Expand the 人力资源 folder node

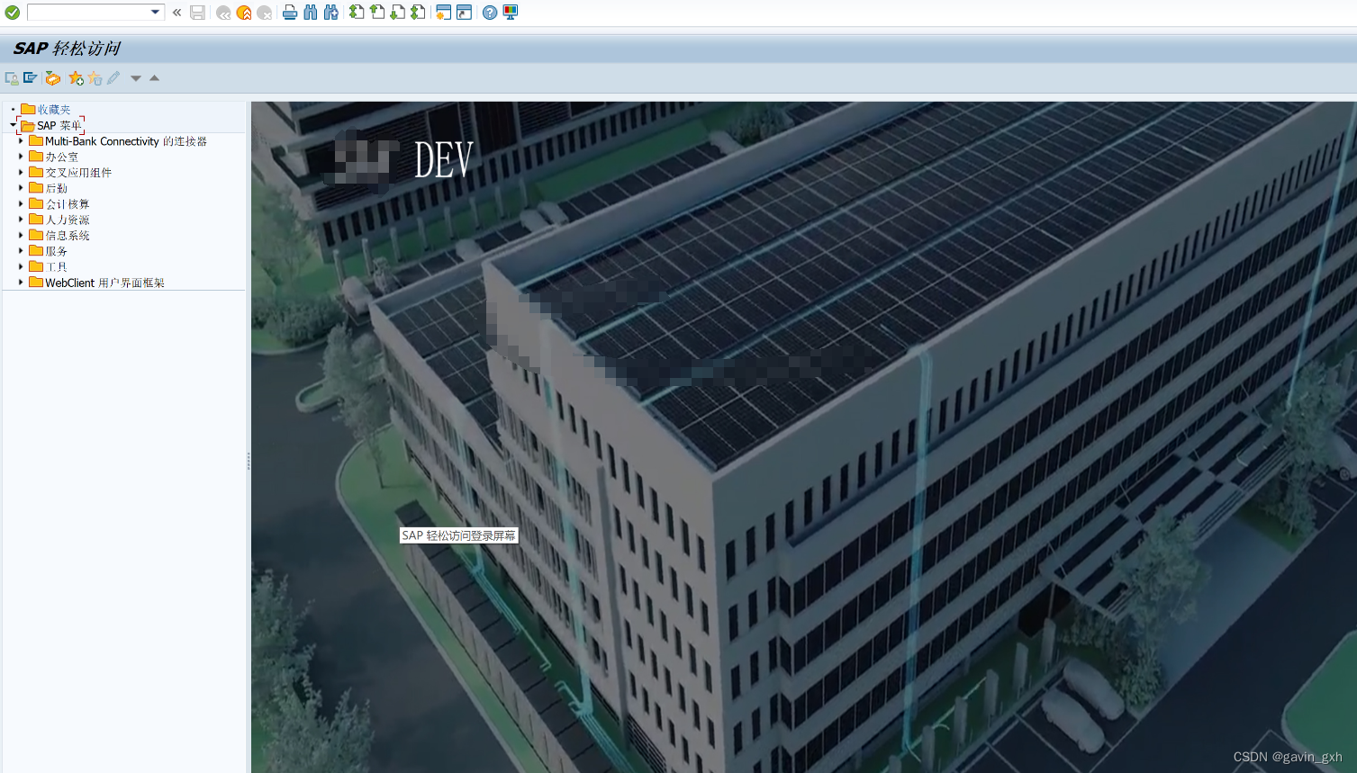coord(21,220)
